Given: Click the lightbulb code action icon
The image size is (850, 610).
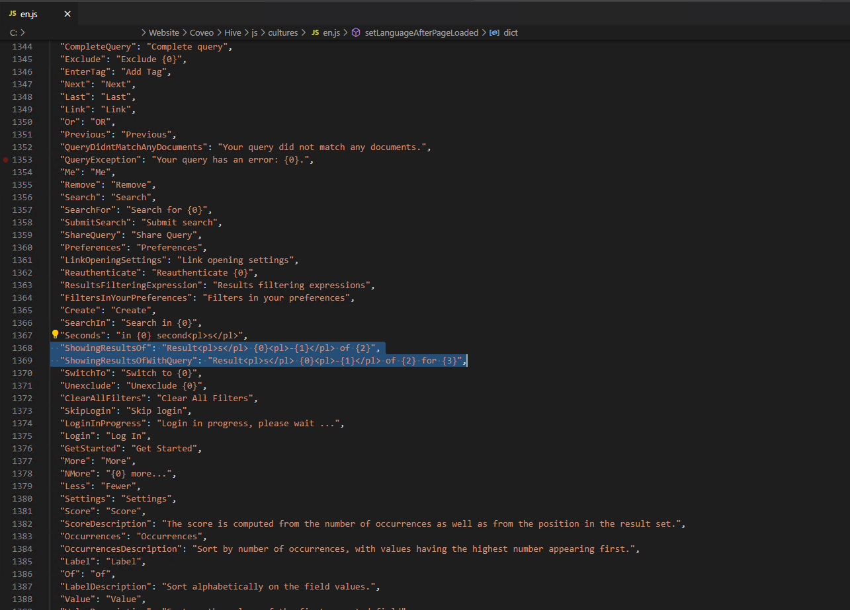Looking at the screenshot, I should click(x=56, y=334).
